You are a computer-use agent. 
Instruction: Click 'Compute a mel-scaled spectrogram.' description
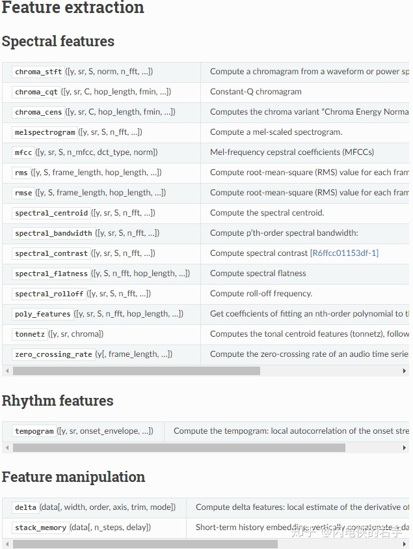(x=276, y=132)
